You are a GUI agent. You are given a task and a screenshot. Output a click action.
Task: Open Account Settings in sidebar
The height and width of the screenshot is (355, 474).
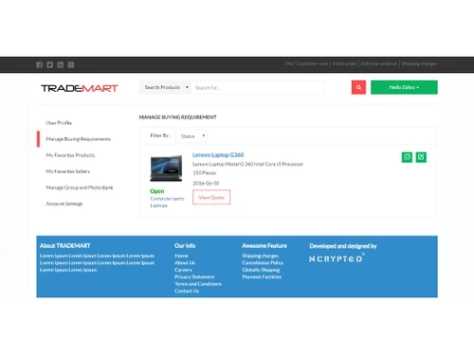(x=64, y=204)
